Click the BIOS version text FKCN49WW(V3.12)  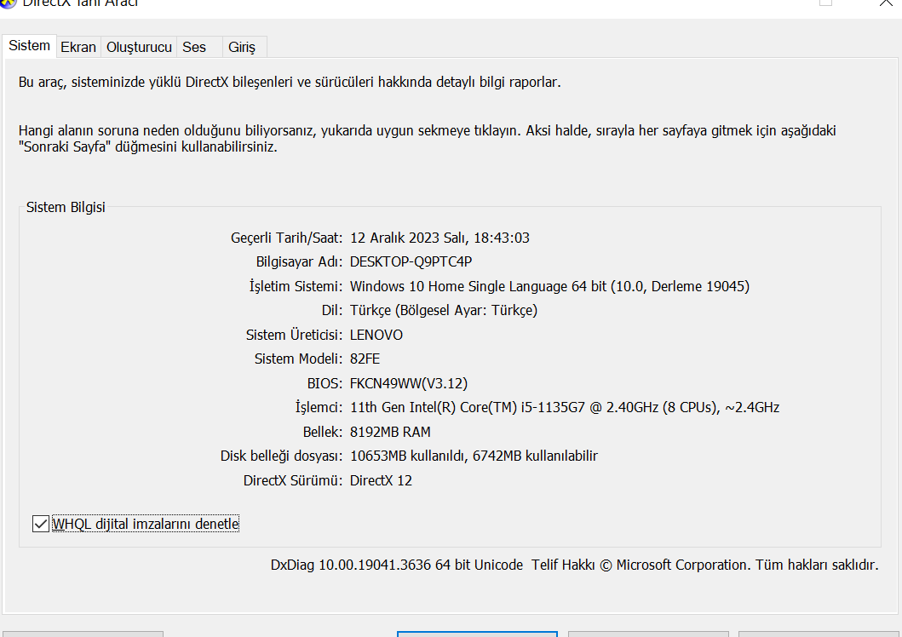408,383
